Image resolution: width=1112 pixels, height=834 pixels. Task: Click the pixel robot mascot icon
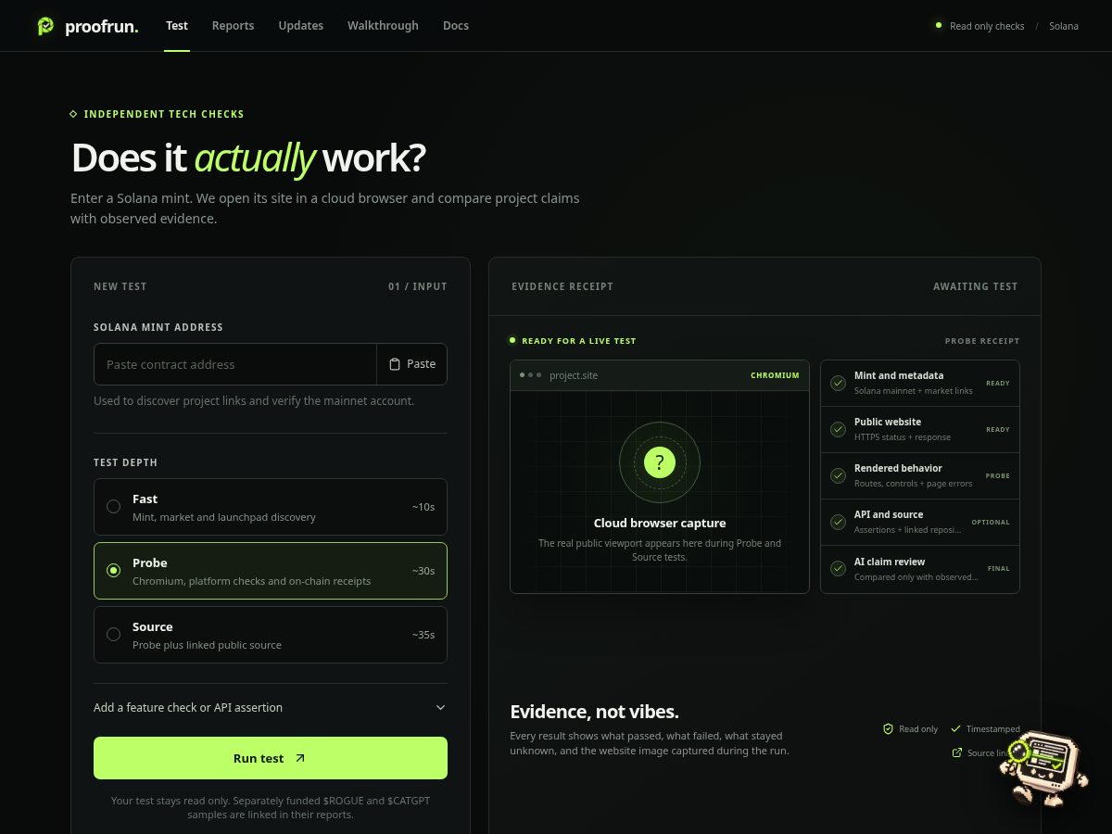(x=1044, y=768)
